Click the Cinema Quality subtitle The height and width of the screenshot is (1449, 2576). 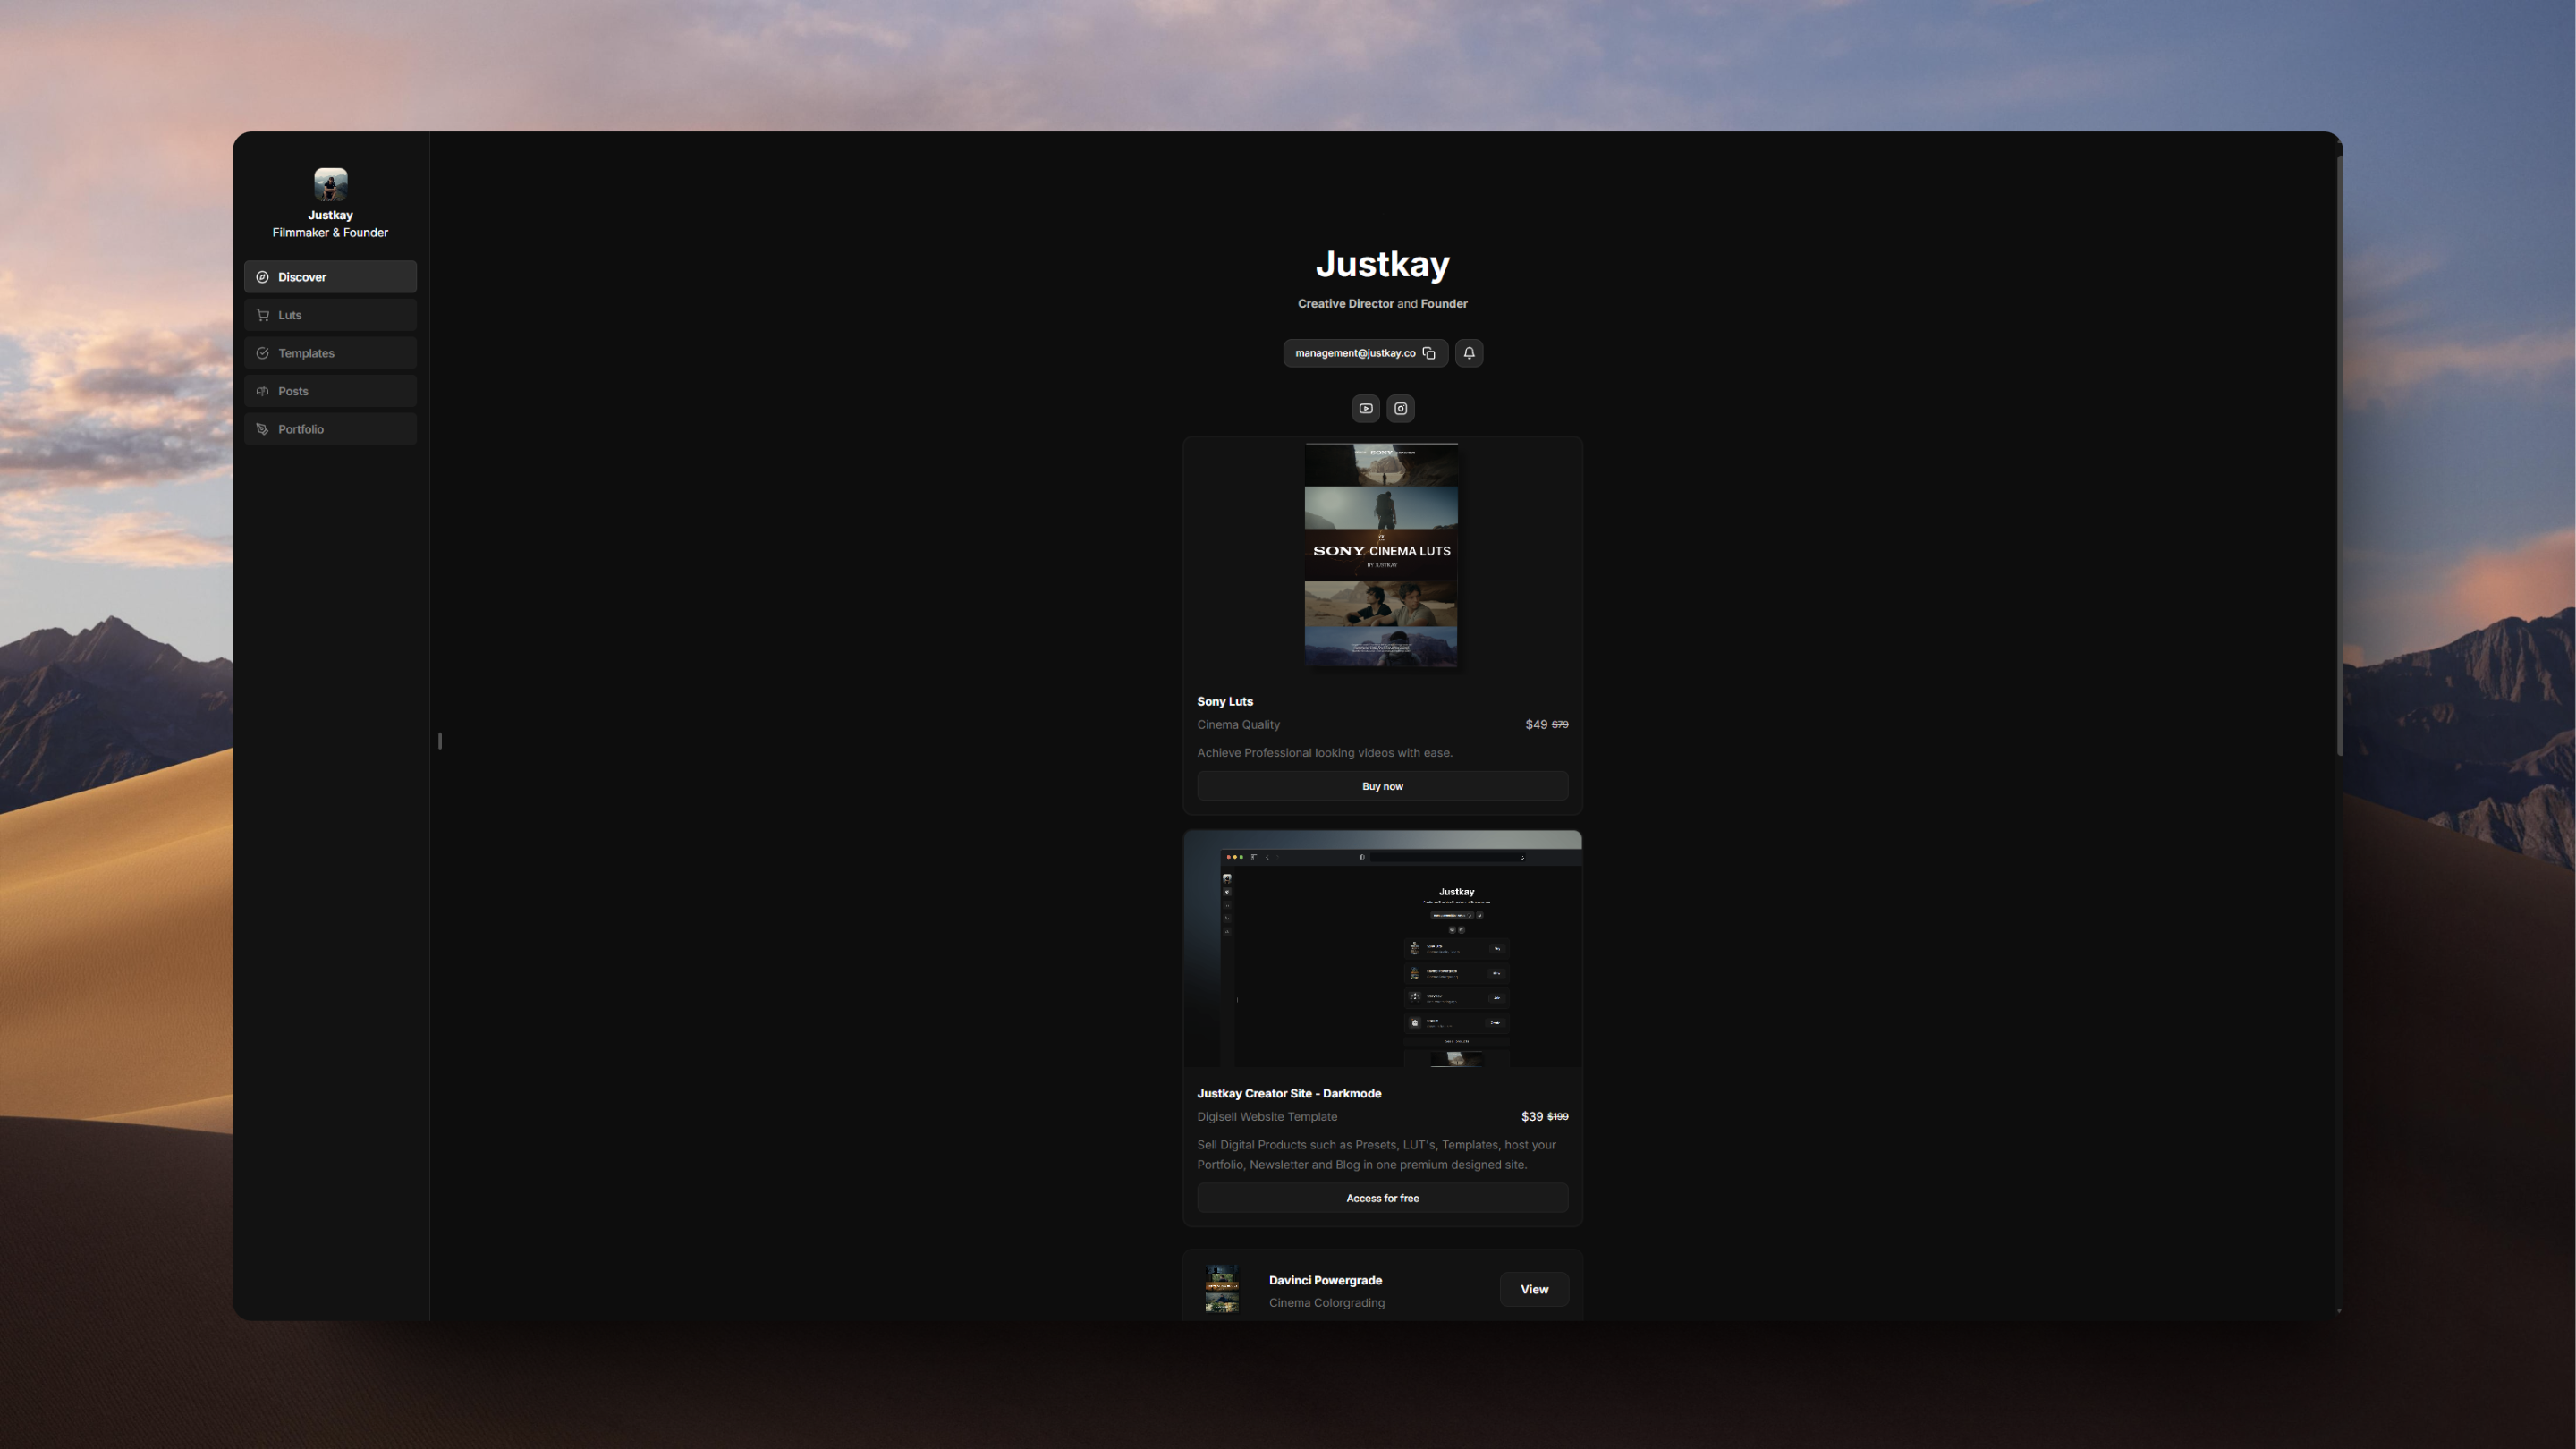click(x=1238, y=725)
